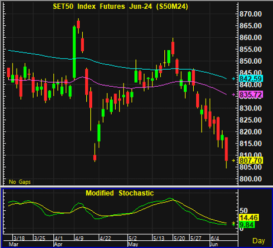273x248 pixels.
Task: Click the 820.00 price axis label
Action: [x=251, y=132]
